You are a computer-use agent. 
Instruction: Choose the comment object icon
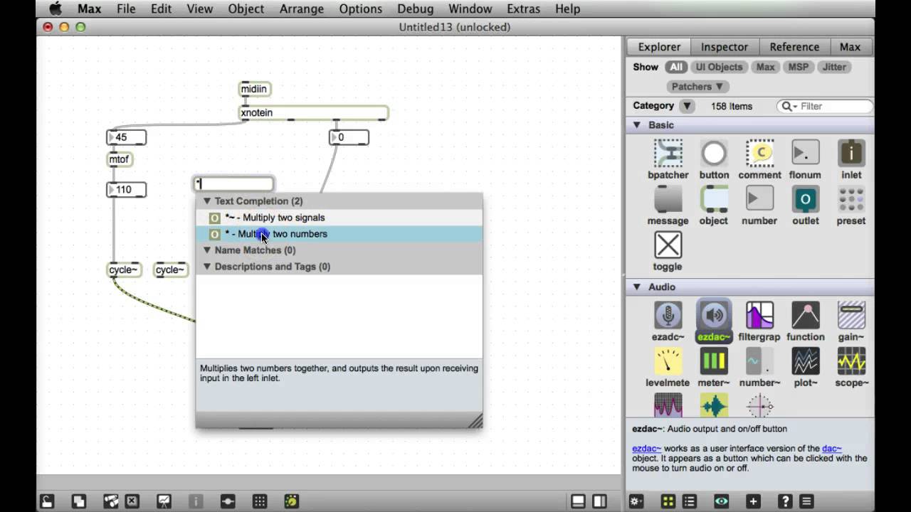(x=759, y=154)
